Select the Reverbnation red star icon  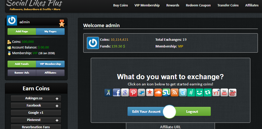point(150,93)
